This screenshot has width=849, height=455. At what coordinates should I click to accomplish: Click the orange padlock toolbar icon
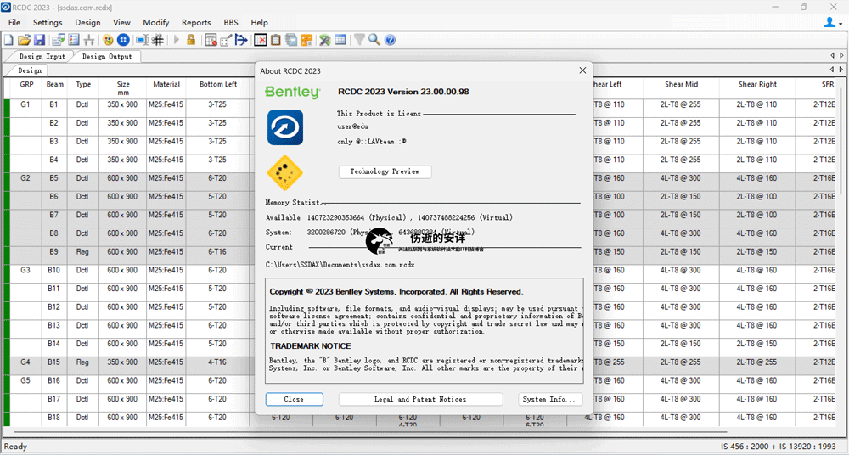click(191, 40)
